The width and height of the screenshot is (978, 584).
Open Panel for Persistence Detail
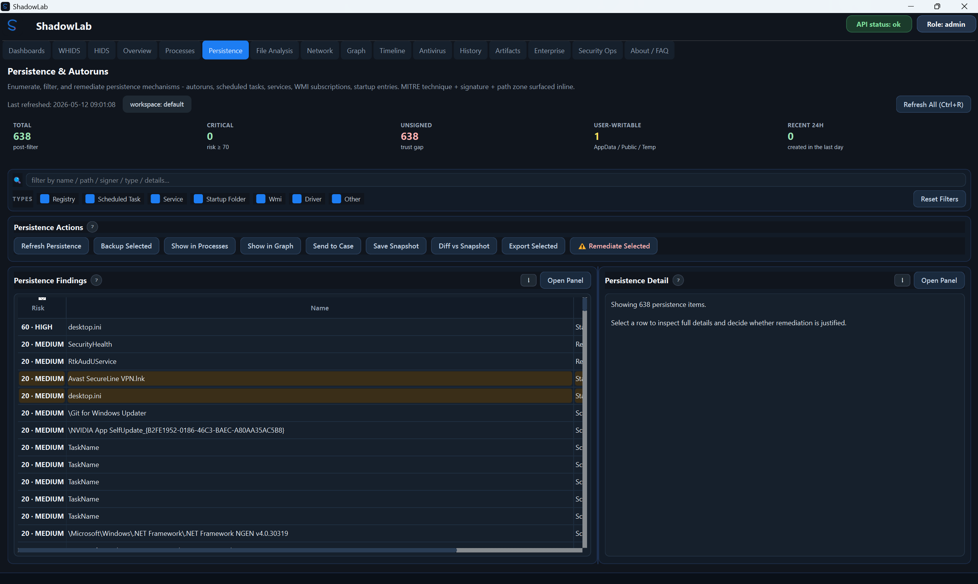[x=939, y=280]
